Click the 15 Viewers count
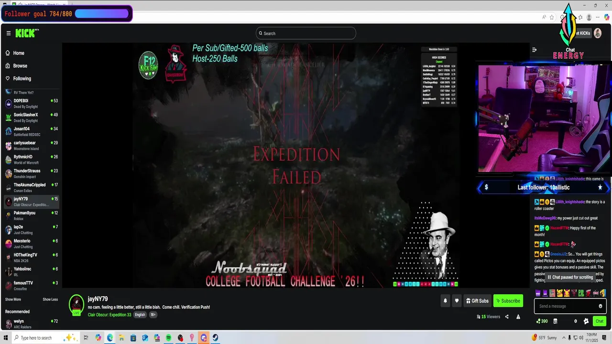The image size is (612, 344). tap(488, 317)
